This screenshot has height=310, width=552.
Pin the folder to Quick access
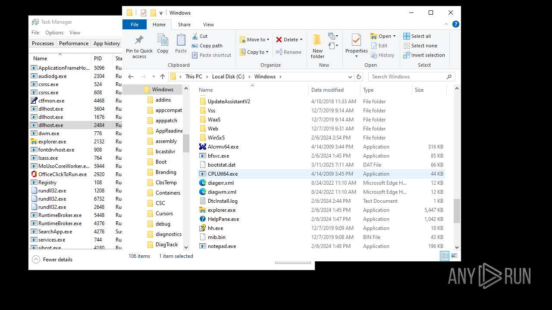click(139, 46)
